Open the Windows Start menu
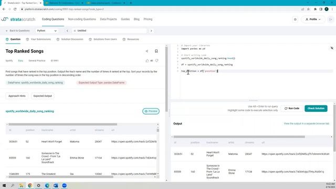 (4, 185)
